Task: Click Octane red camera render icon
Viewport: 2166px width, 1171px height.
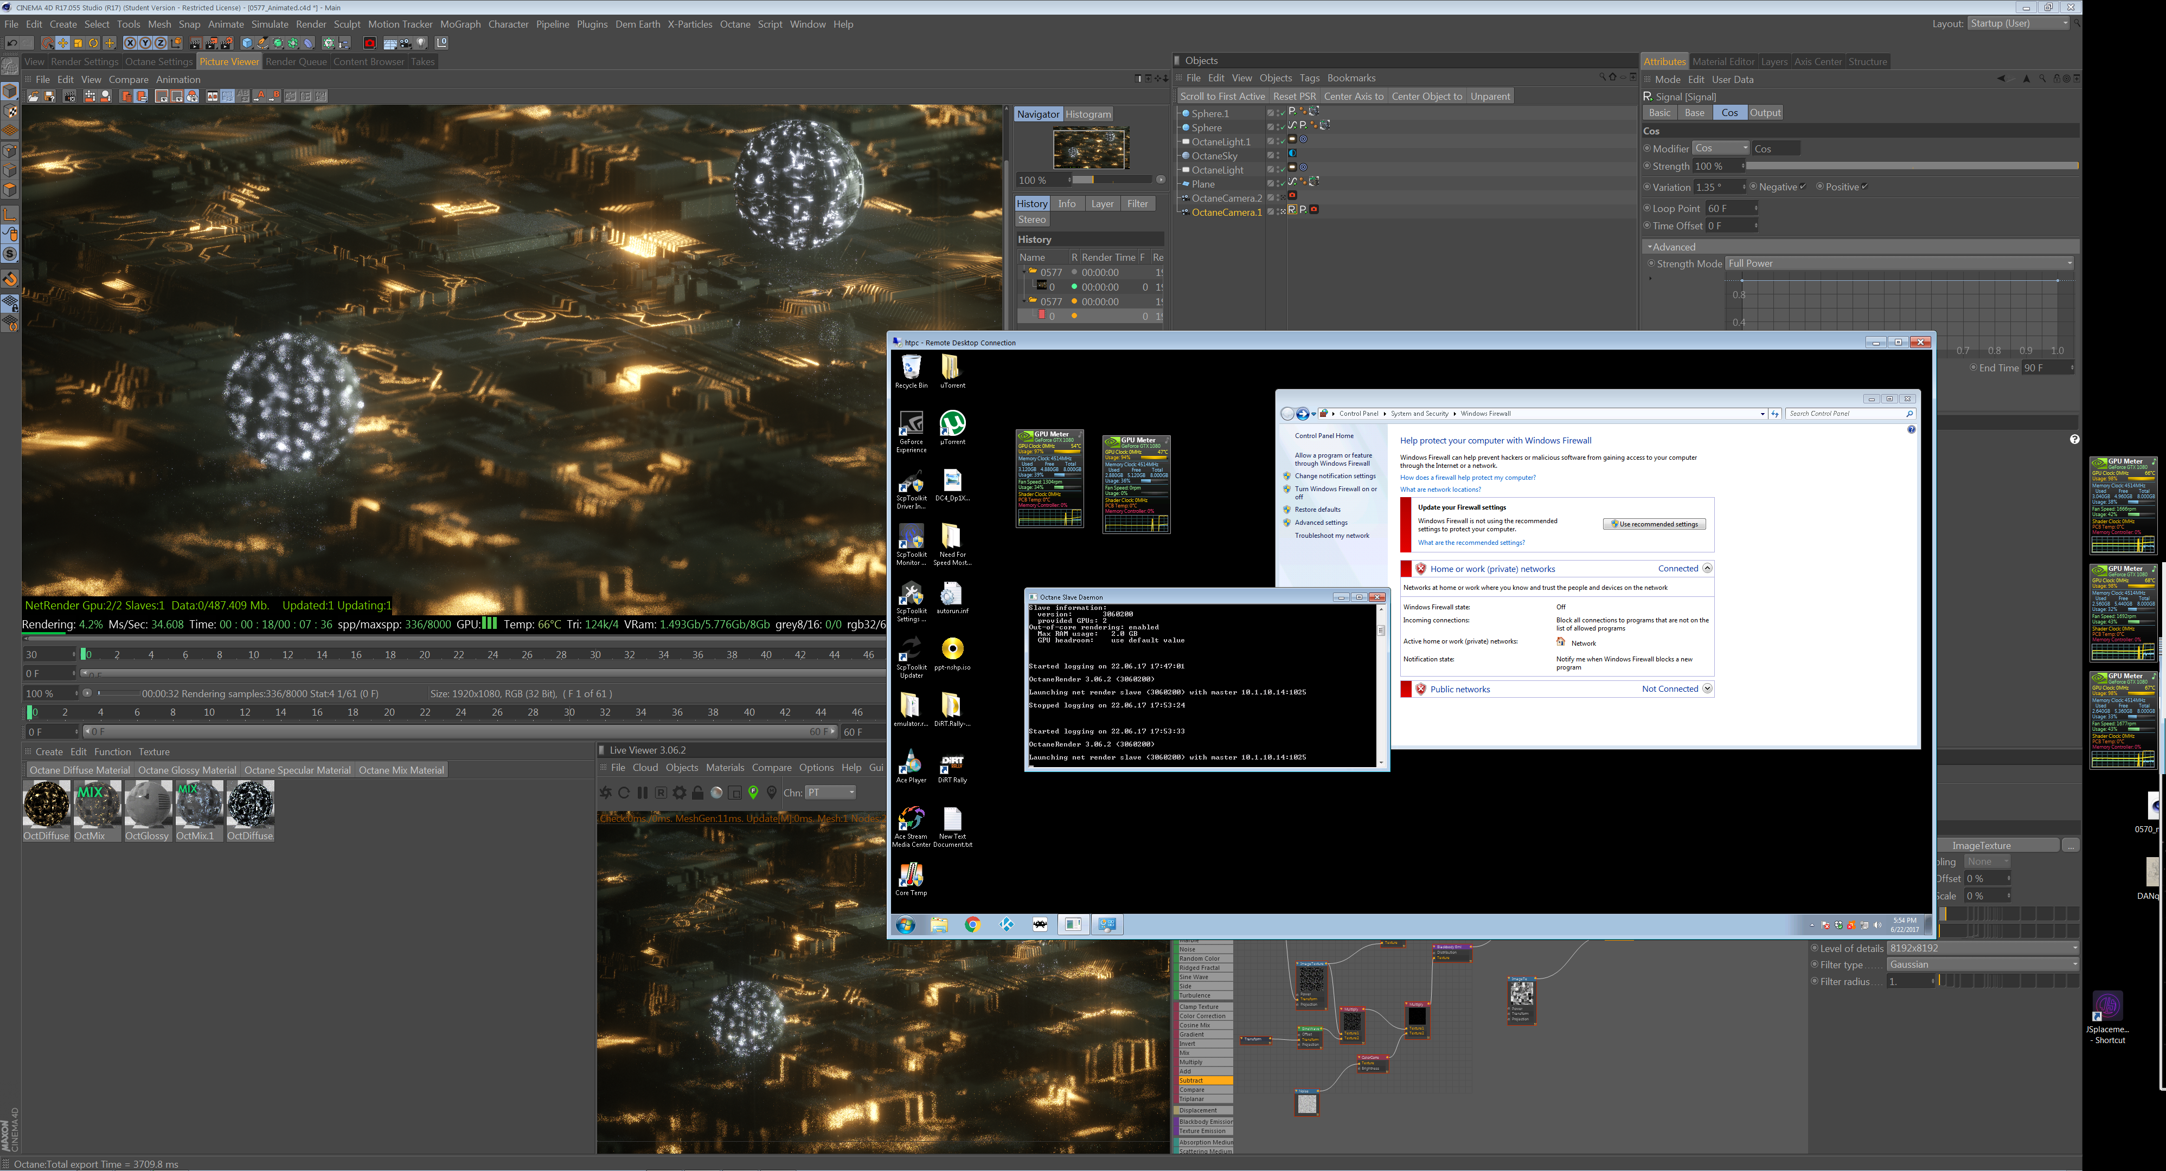Action: click(369, 43)
